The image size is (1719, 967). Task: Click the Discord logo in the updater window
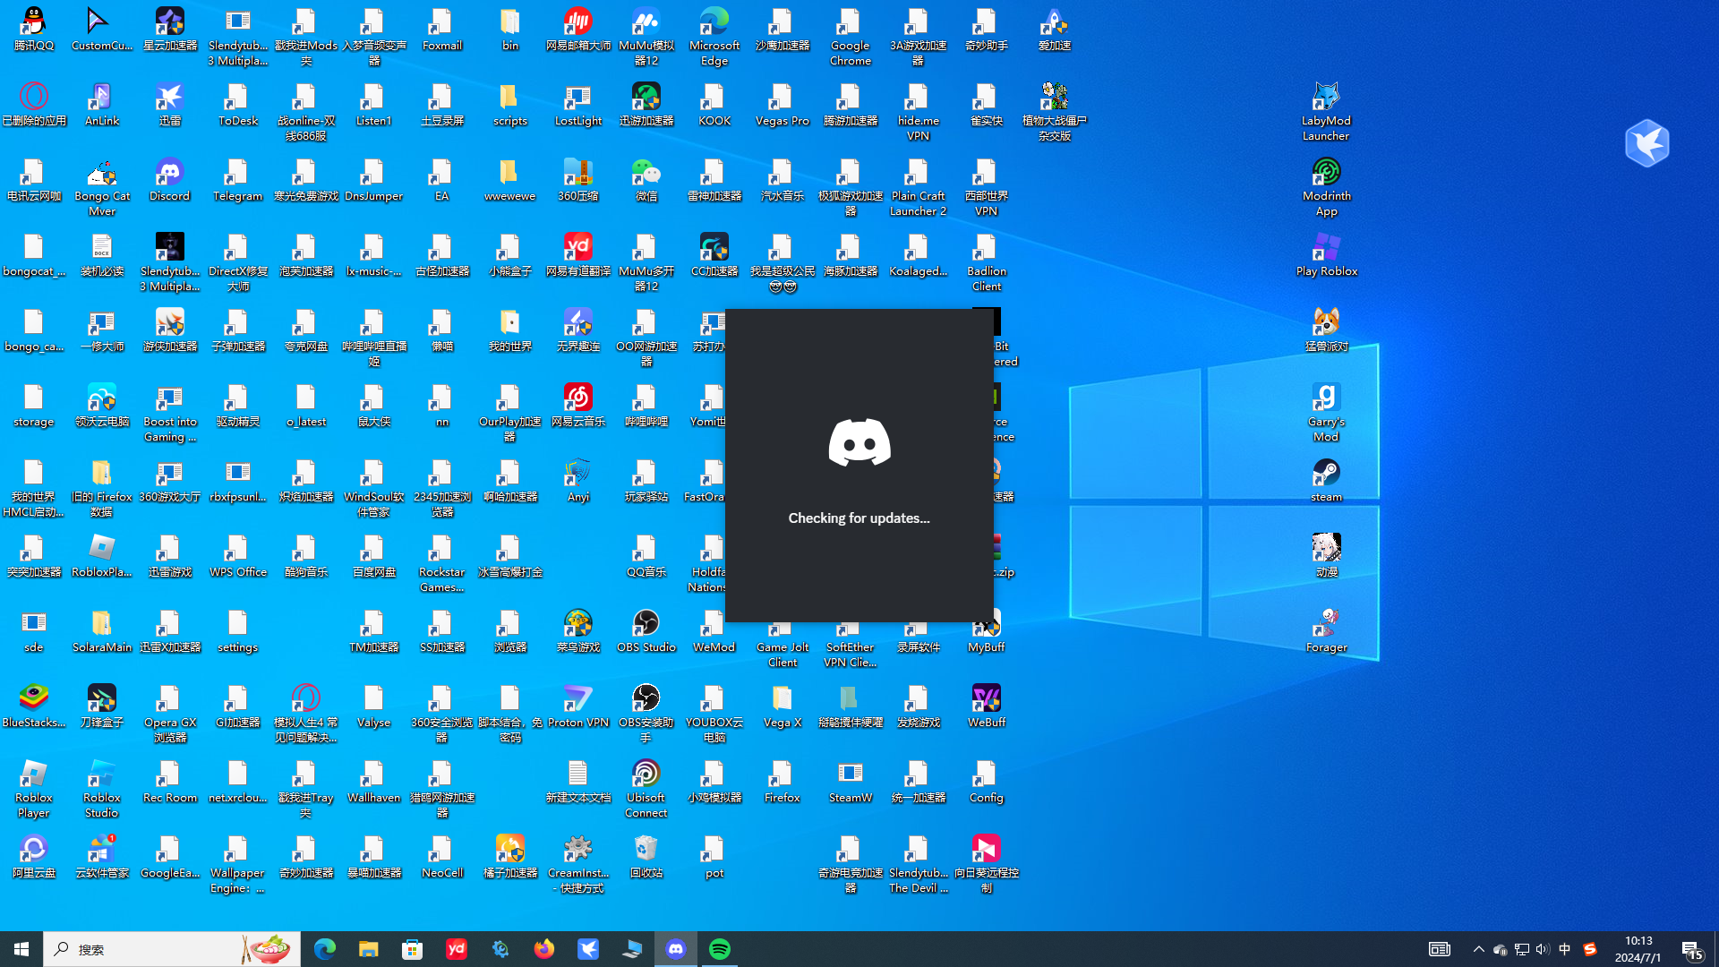pyautogui.click(x=859, y=442)
